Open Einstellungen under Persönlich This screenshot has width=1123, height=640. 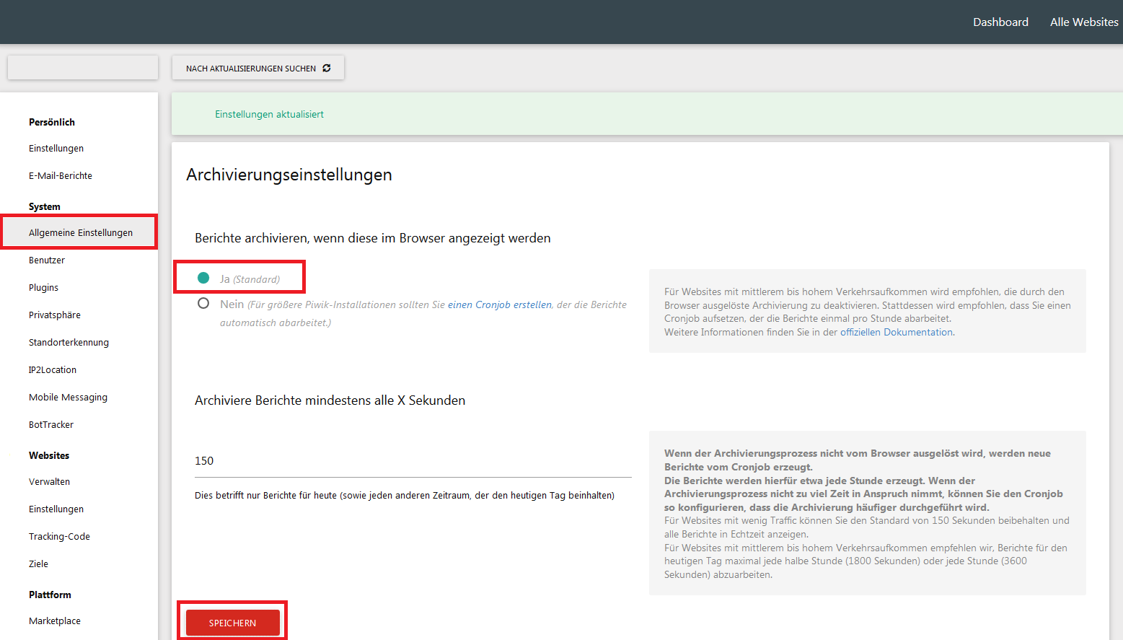(56, 148)
